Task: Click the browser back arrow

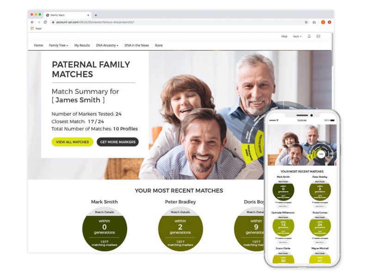Action: 32,22
